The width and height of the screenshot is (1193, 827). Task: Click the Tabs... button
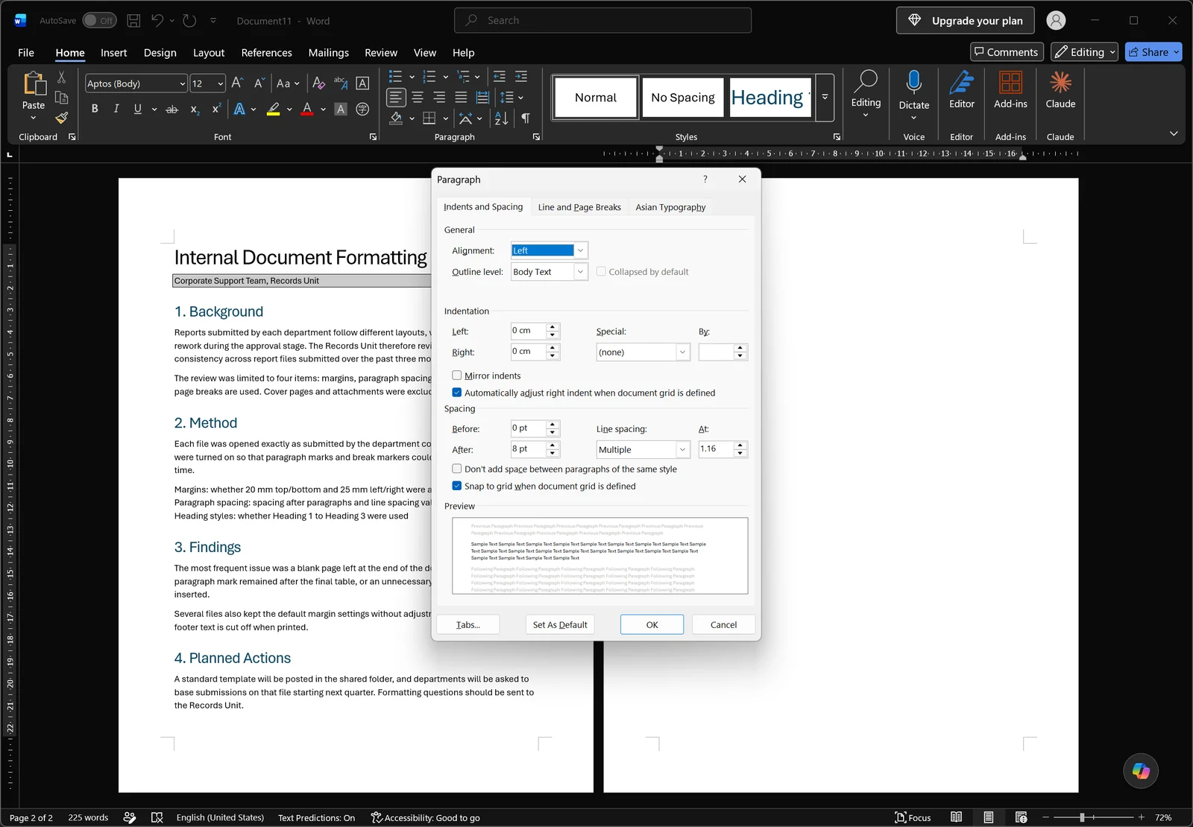(x=468, y=624)
